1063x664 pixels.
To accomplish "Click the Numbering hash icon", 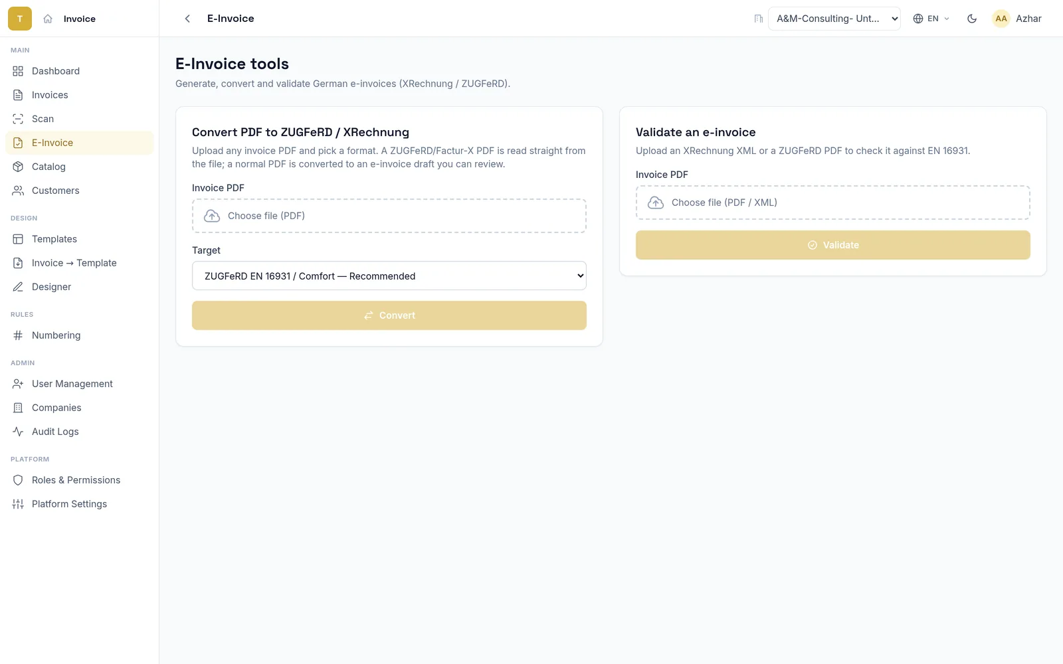I will 18,335.
